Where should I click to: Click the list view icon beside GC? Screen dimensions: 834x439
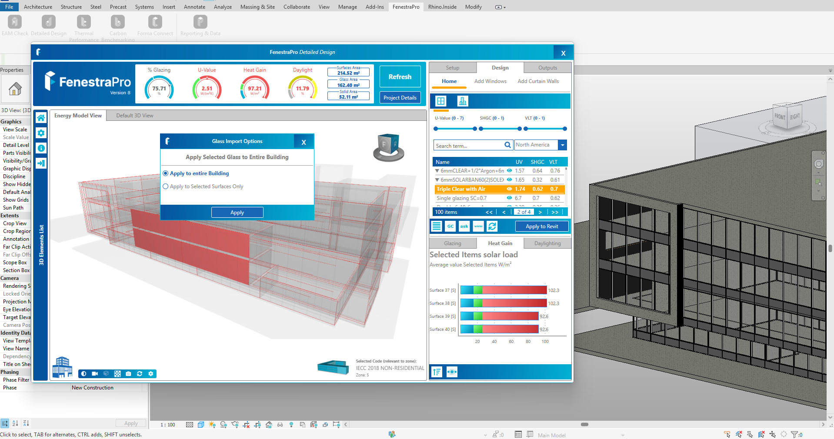point(437,226)
